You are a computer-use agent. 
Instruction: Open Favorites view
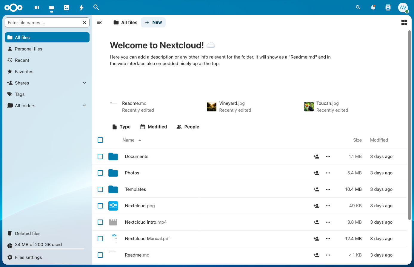click(x=47, y=71)
